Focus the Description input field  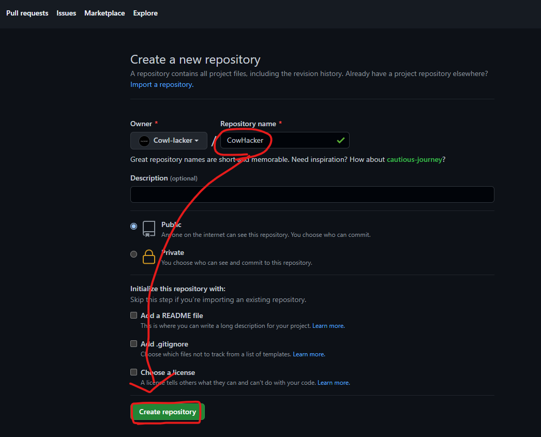tap(312, 194)
